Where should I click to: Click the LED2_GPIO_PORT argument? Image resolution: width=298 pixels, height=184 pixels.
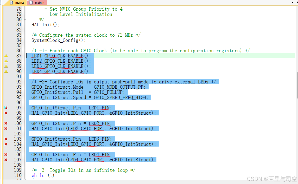point(86,129)
